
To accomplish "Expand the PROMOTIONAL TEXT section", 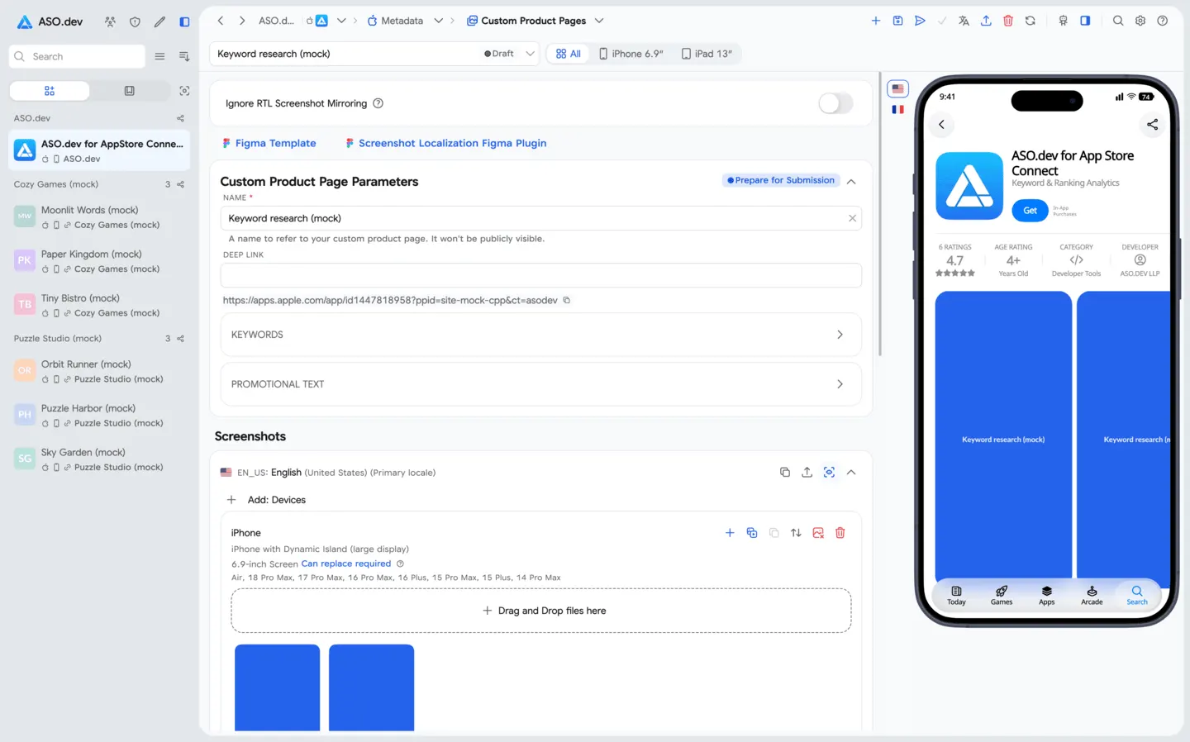I will click(x=541, y=384).
